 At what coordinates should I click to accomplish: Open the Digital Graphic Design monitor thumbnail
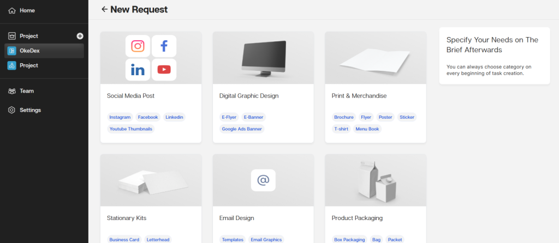point(263,58)
